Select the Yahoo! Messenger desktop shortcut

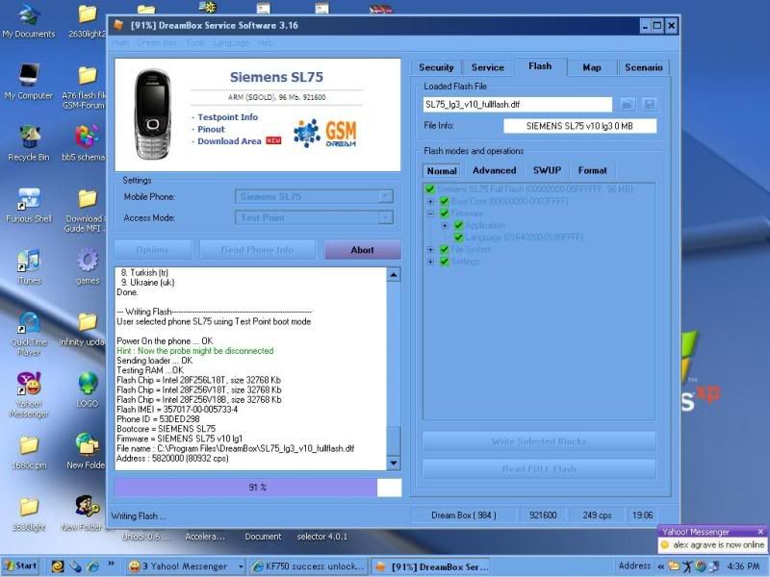(x=29, y=395)
